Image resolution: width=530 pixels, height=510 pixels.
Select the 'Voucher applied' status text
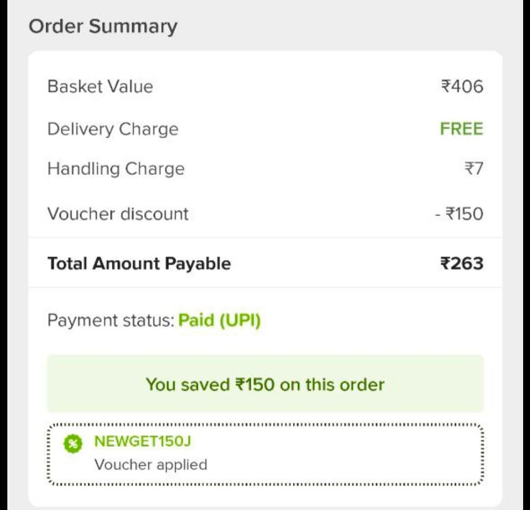[x=151, y=464]
